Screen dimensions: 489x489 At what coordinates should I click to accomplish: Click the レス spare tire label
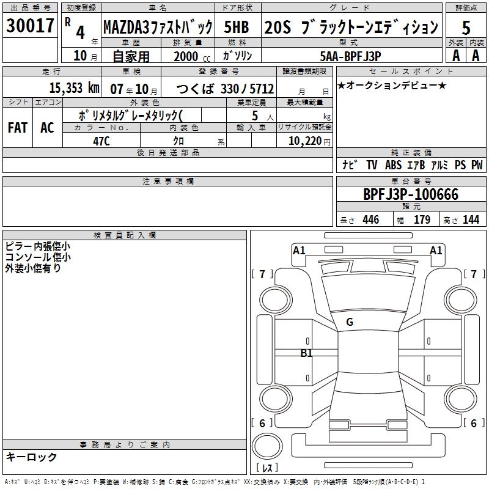[x=267, y=467]
